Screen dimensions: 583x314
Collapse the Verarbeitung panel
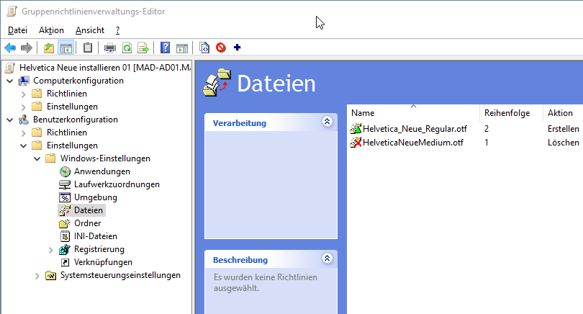[x=327, y=122]
